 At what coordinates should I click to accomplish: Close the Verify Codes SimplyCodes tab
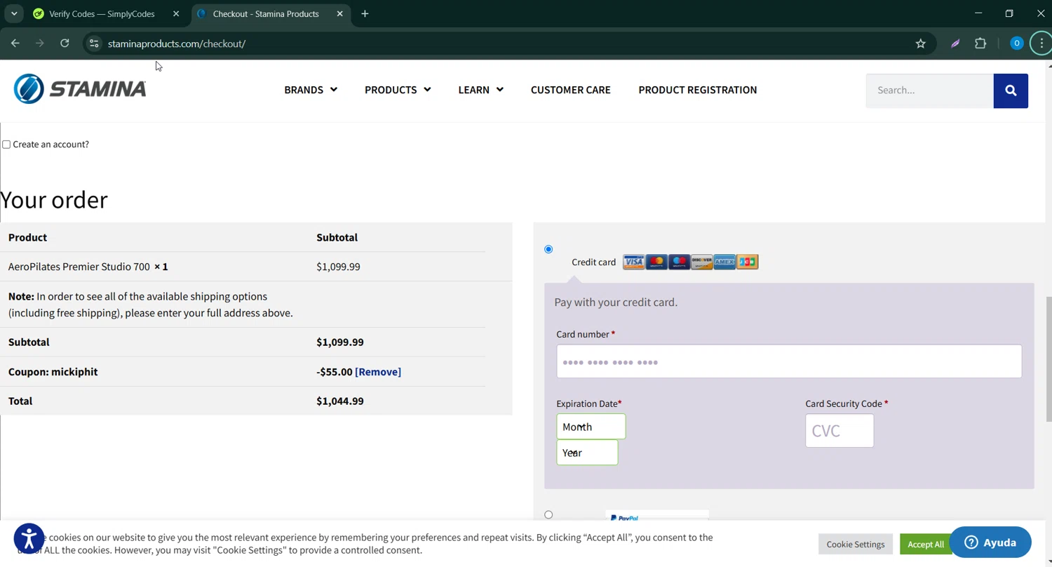(176, 13)
